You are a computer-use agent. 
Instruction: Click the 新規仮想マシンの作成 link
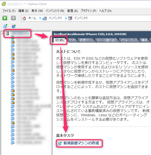point(81,143)
